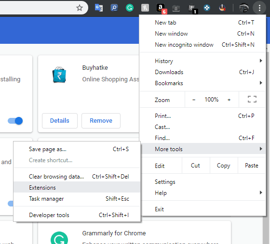The width and height of the screenshot is (270, 244).
Task: Decrease zoom with the minus button
Action: point(194,100)
